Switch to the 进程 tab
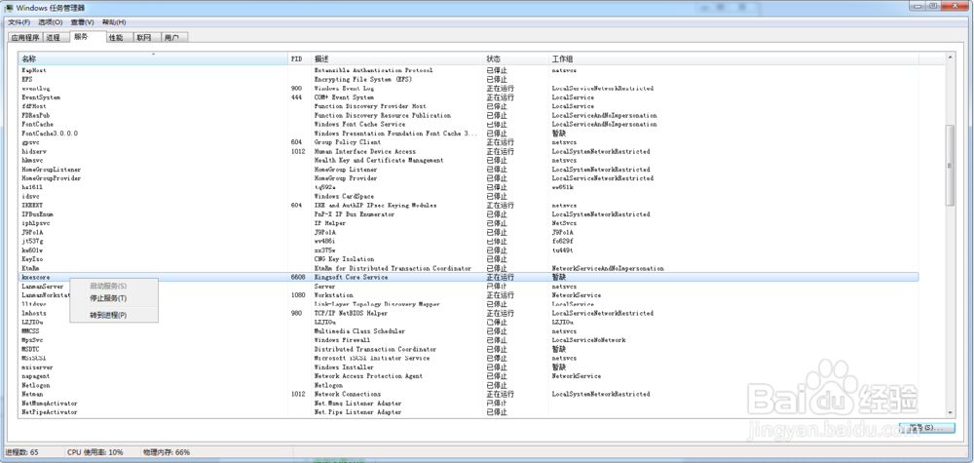This screenshot has width=974, height=463. 54,38
